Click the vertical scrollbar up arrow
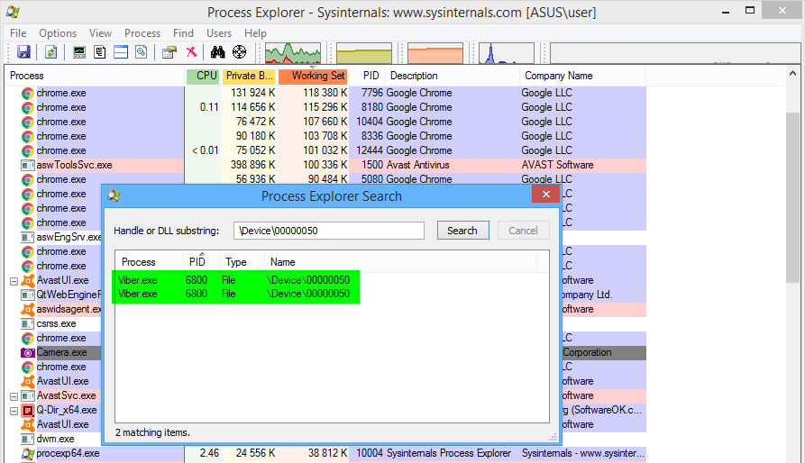This screenshot has height=463, width=805. (x=793, y=75)
